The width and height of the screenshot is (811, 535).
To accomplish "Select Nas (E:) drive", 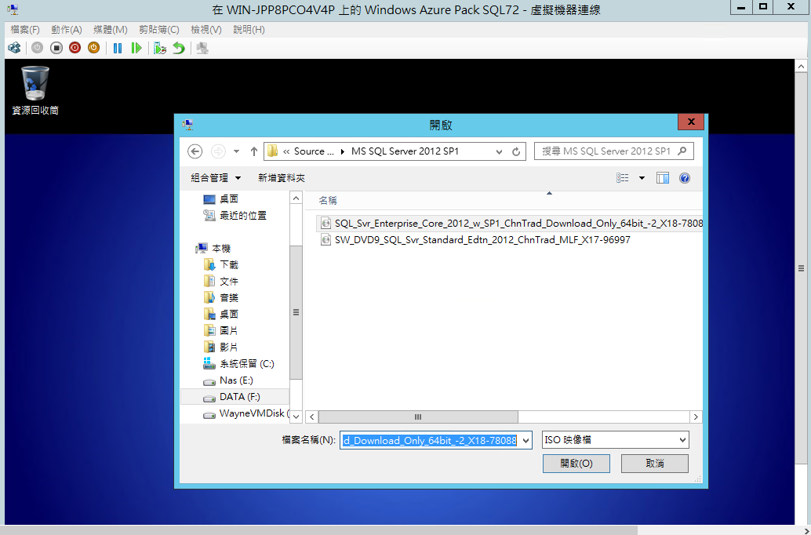I will click(228, 380).
